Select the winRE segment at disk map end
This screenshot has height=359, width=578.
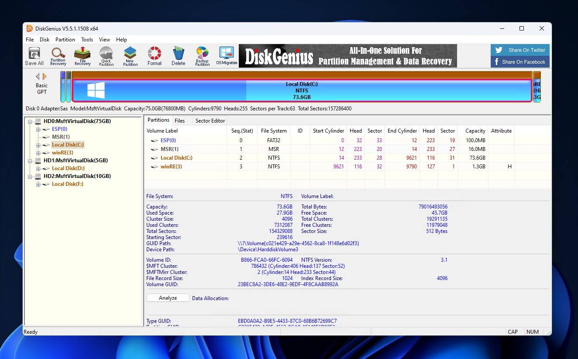pos(537,87)
